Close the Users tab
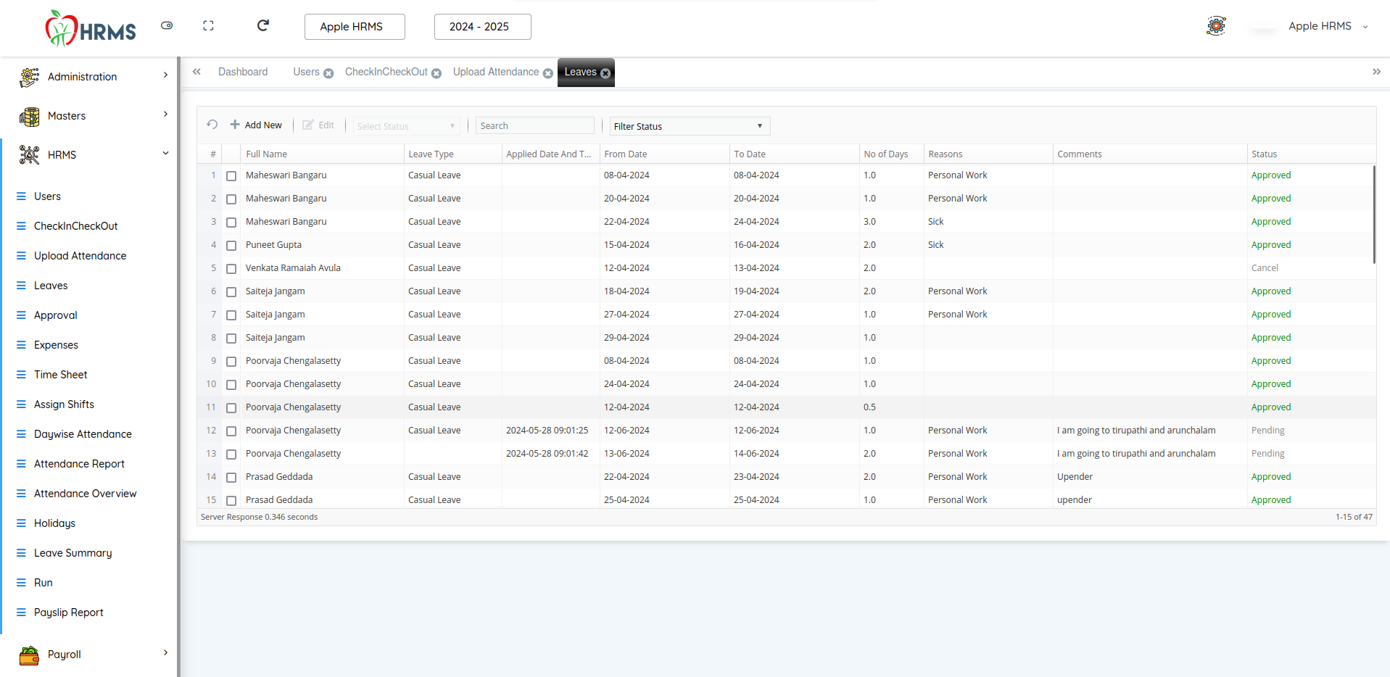 tap(328, 73)
